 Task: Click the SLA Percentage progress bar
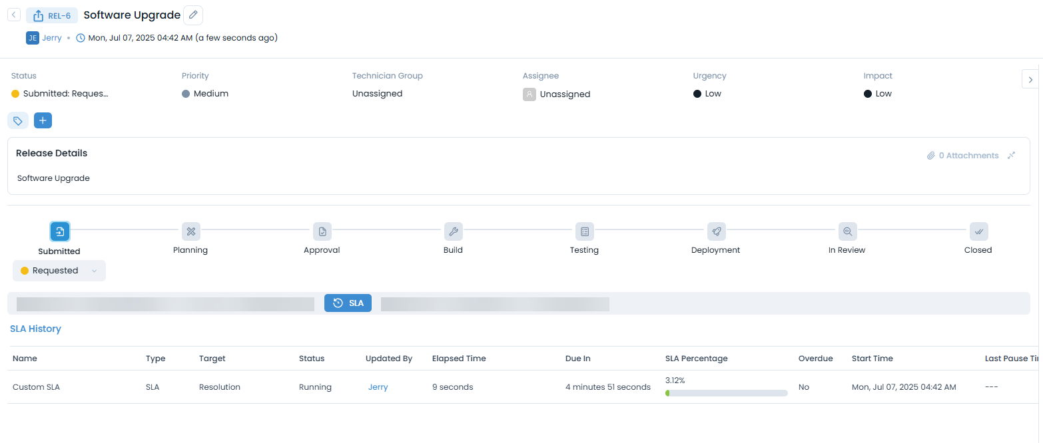[x=726, y=393]
